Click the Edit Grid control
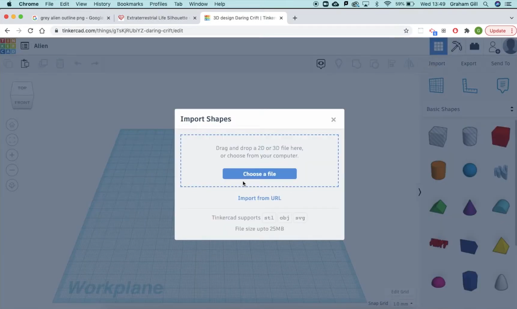 pyautogui.click(x=400, y=291)
